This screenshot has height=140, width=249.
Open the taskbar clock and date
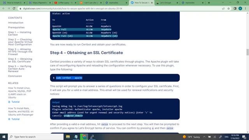click(x=235, y=137)
